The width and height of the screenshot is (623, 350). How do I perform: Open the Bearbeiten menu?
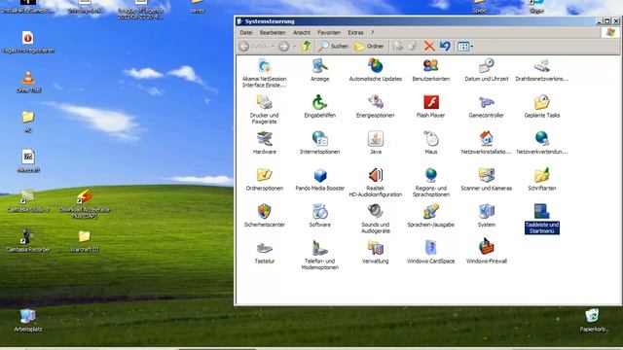273,32
